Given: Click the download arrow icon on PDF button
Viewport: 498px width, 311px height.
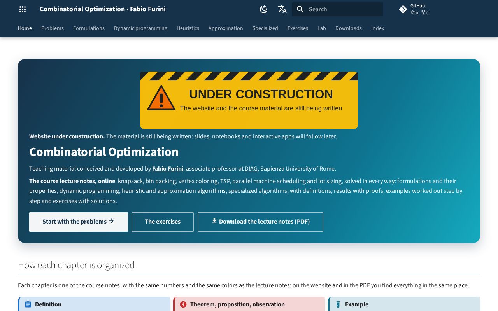Looking at the screenshot, I should (x=214, y=221).
